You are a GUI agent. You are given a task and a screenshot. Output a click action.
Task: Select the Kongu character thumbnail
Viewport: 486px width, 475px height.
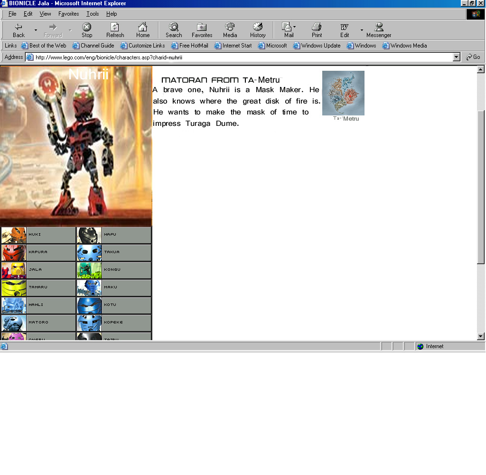click(89, 270)
